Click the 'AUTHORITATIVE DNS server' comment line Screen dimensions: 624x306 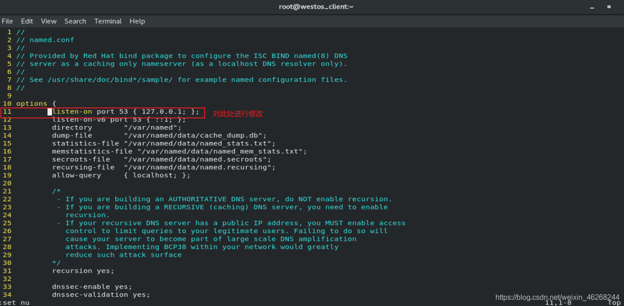click(224, 199)
